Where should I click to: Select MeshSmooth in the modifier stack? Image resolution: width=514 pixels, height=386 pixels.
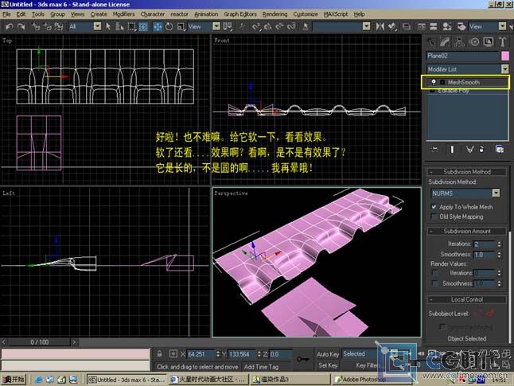click(464, 82)
